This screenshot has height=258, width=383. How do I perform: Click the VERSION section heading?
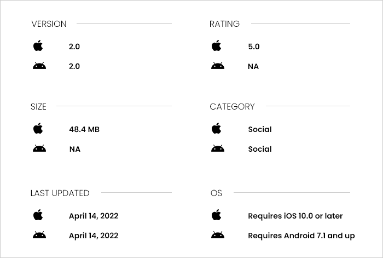coord(49,24)
